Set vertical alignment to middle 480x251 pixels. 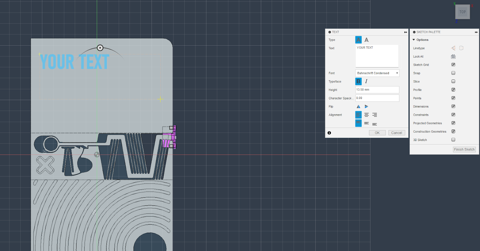tap(366, 123)
